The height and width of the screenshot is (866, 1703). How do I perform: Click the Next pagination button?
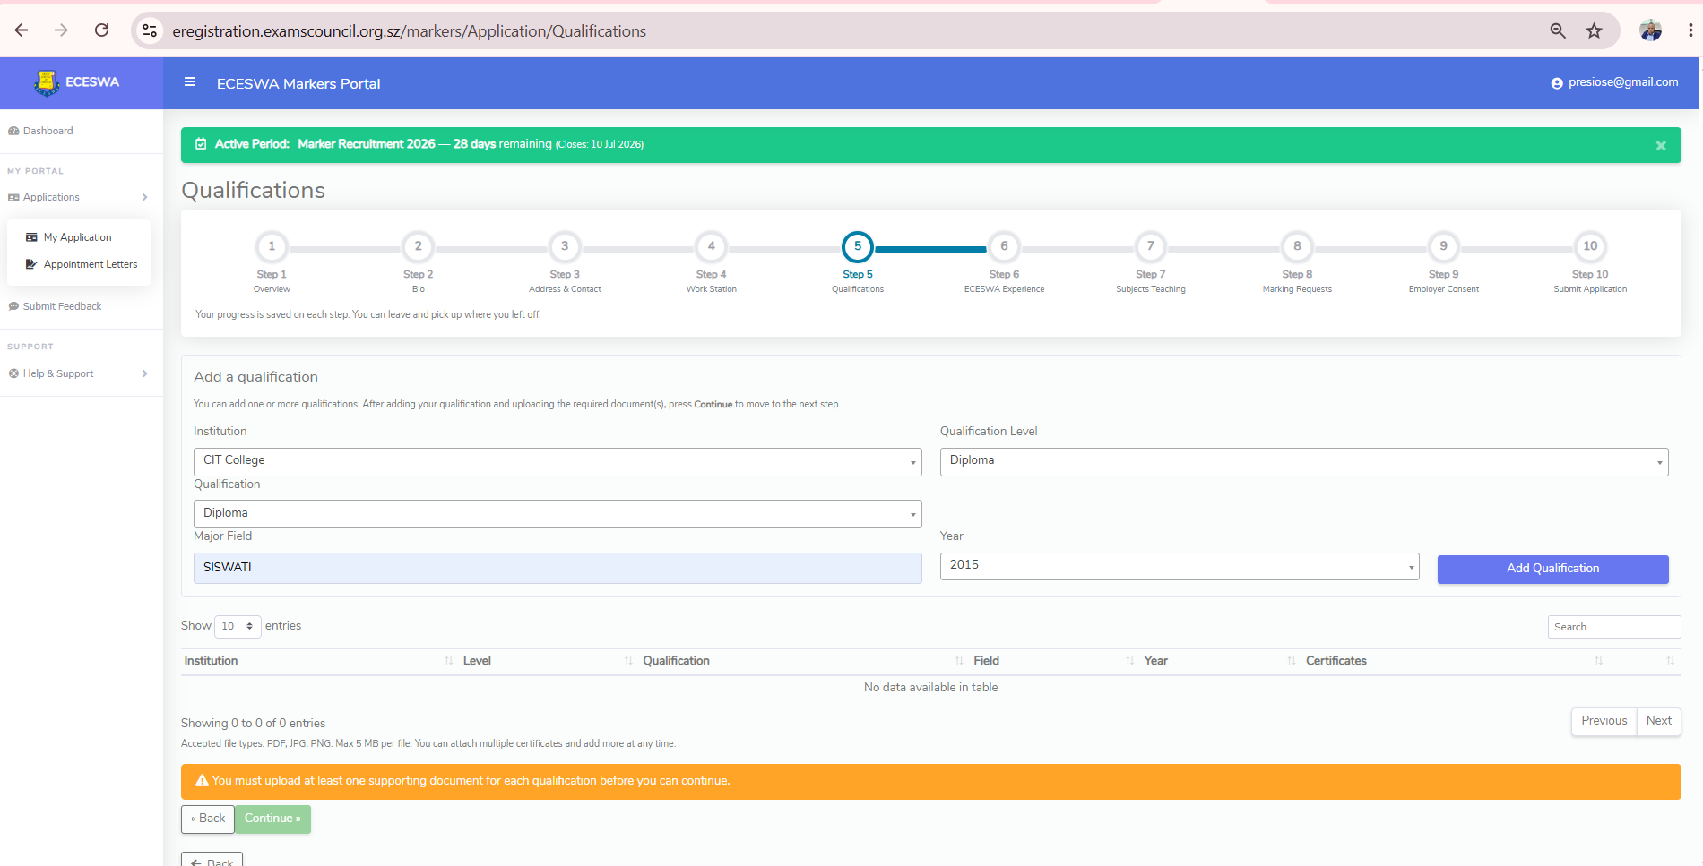tap(1659, 721)
